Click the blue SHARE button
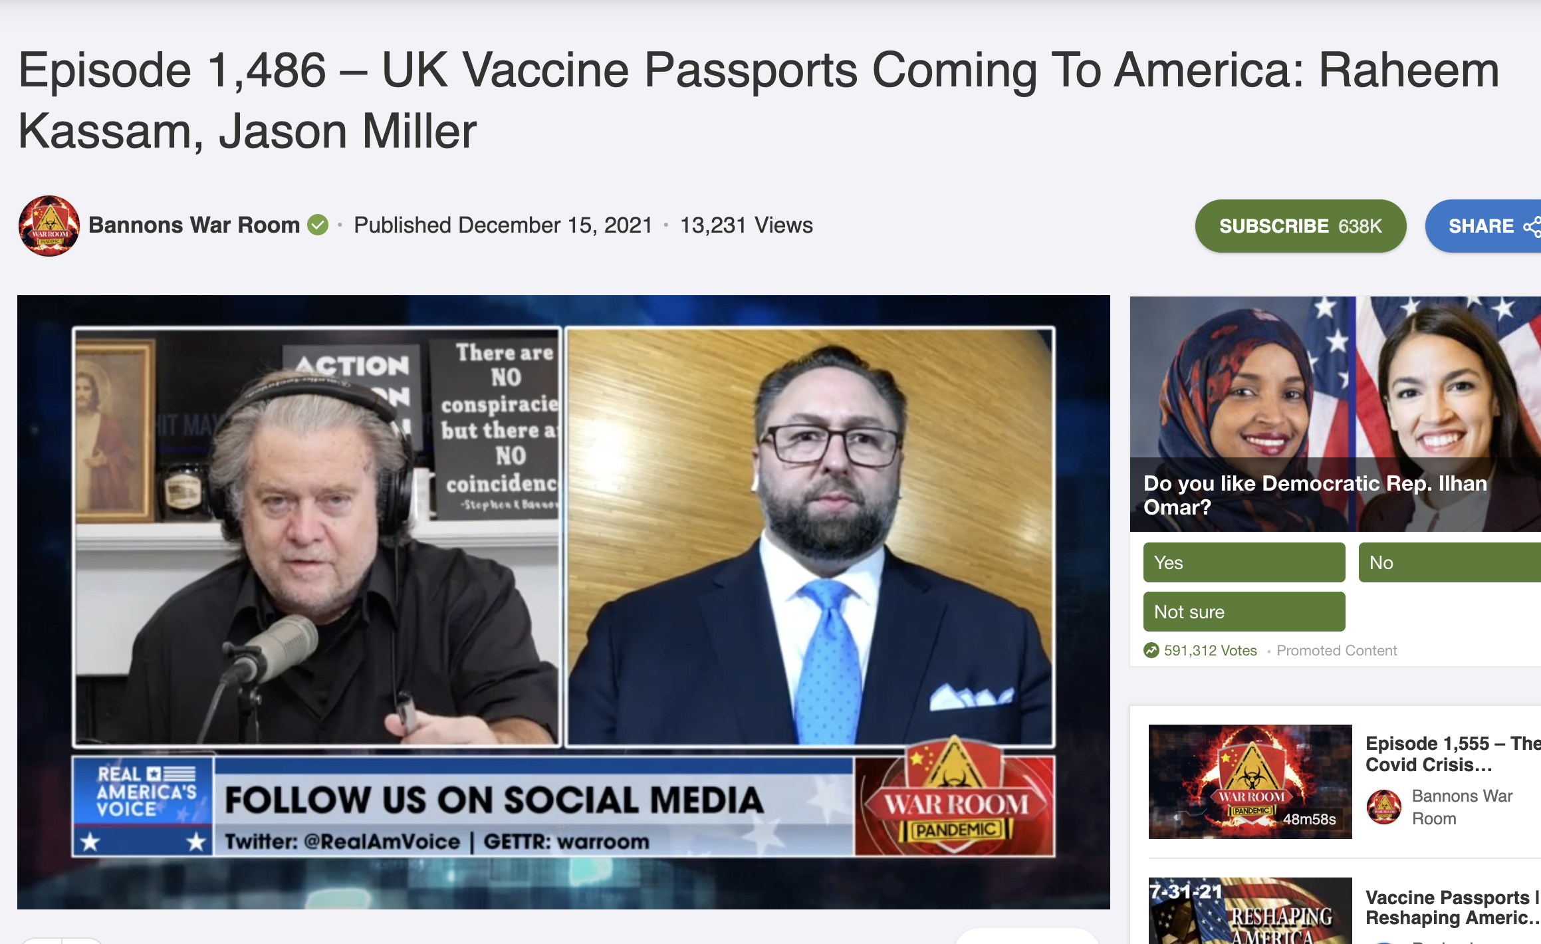Viewport: 1541px width, 944px height. 1484,226
